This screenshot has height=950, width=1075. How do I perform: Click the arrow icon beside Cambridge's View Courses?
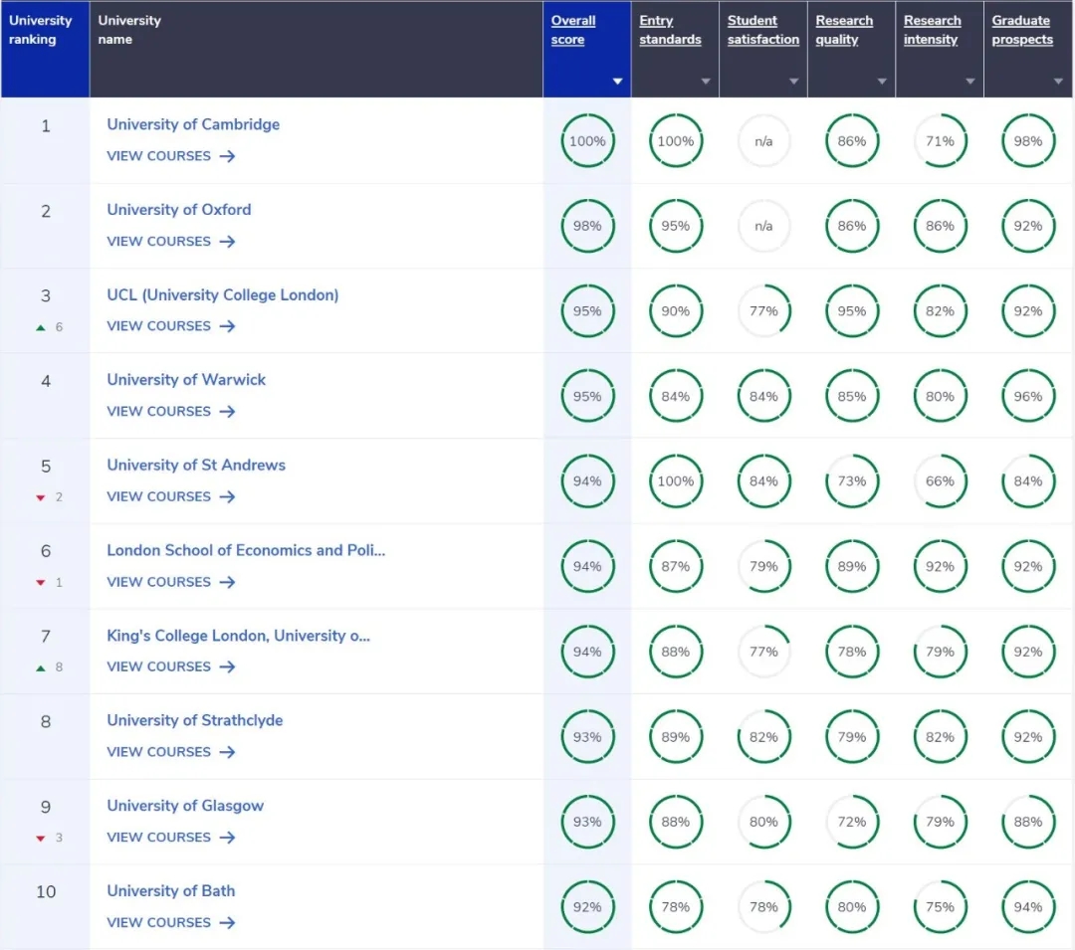227,156
